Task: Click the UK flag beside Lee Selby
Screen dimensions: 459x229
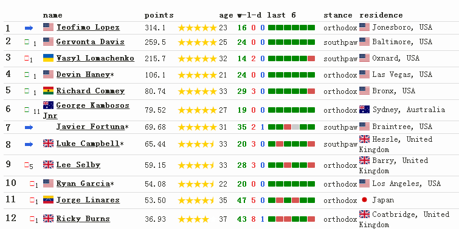Action: pos(48,165)
